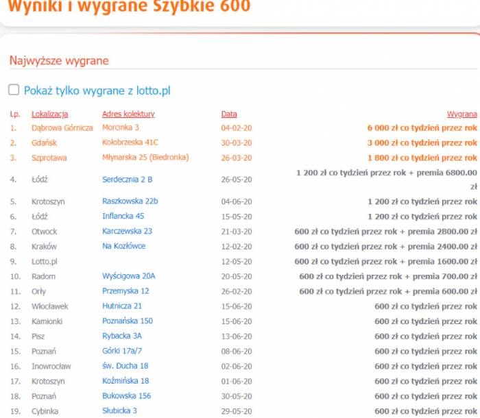
Task: Sort by the Wygrana column header
Action: pyautogui.click(x=462, y=114)
